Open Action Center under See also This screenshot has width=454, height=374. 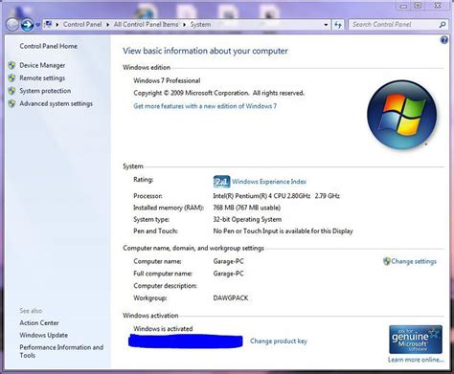click(39, 323)
